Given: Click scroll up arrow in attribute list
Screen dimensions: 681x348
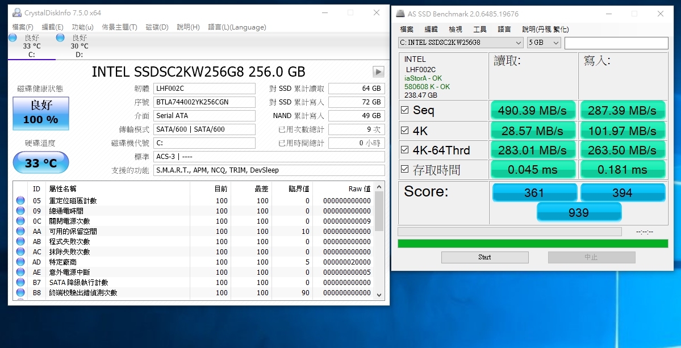Looking at the screenshot, I should [379, 187].
